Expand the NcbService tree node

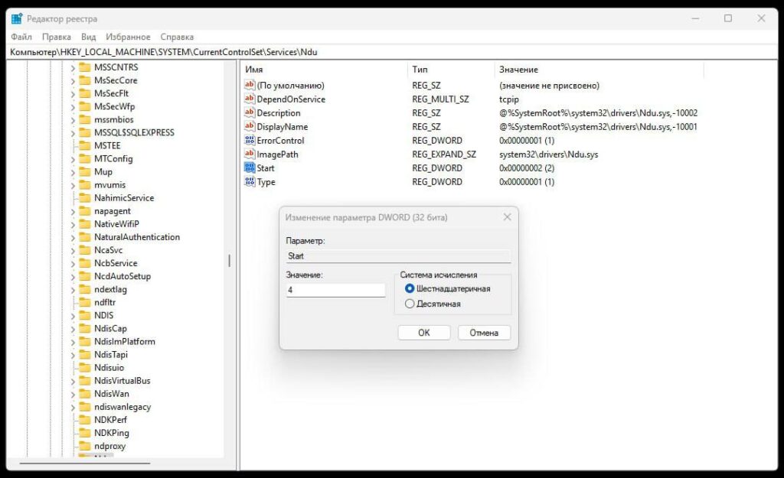click(73, 264)
